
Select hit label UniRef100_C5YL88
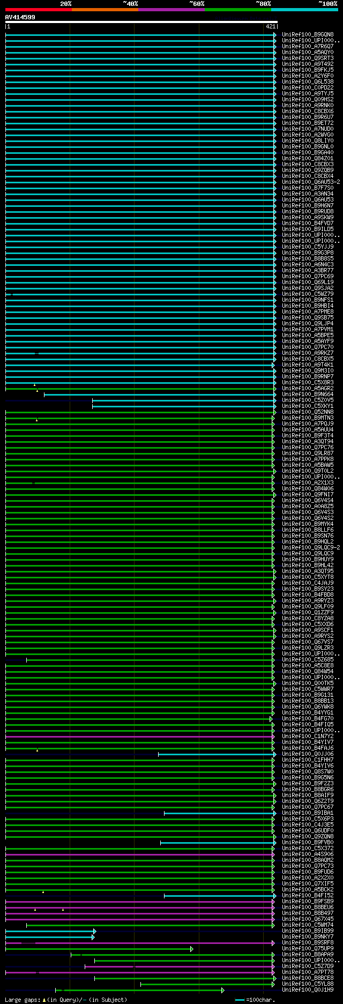click(x=308, y=984)
